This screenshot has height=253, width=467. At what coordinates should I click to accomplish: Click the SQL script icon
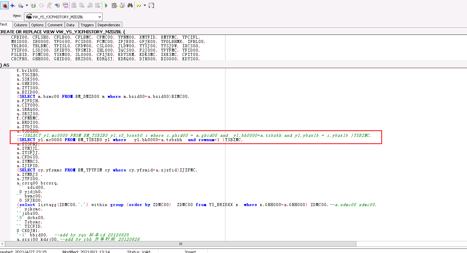[x=49, y=5]
